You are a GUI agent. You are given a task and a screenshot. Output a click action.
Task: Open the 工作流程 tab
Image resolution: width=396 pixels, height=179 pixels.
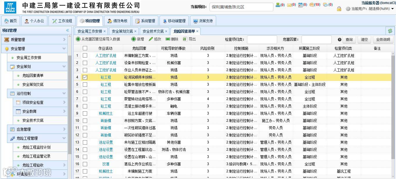pyautogui.click(x=62, y=21)
